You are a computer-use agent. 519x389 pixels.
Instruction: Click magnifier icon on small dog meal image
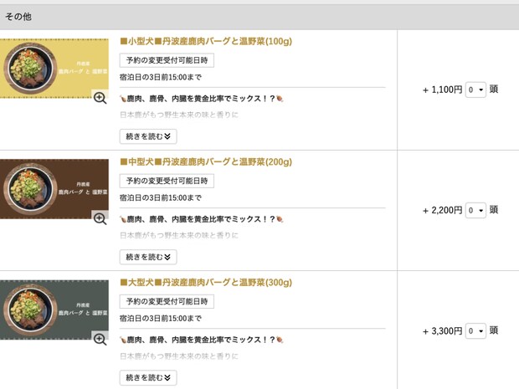[100, 98]
